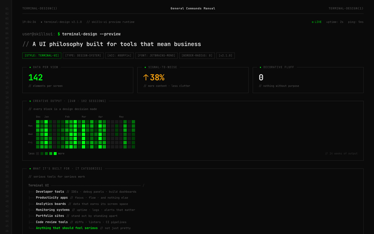Click the 'uptime: 2s' status text

(x=335, y=22)
